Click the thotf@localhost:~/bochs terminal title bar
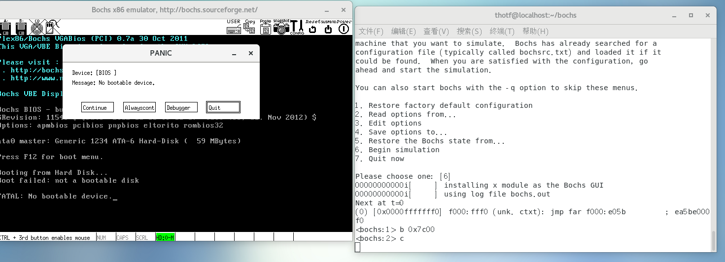Viewport: 725px width, 262px height. (x=535, y=15)
